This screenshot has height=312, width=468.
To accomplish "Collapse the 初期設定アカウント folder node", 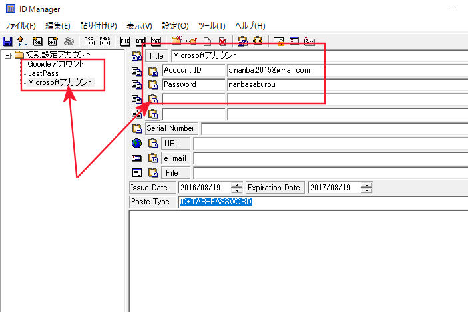I will [x=7, y=55].
